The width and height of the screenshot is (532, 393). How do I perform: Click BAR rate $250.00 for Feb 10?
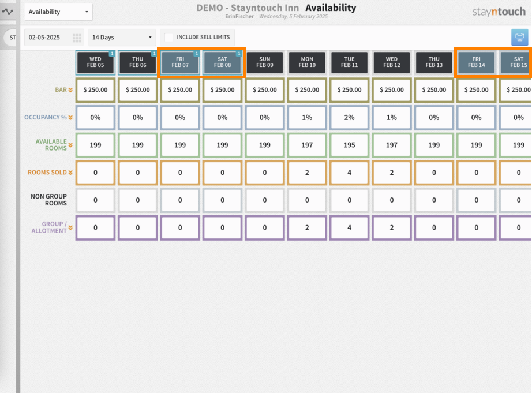(307, 90)
